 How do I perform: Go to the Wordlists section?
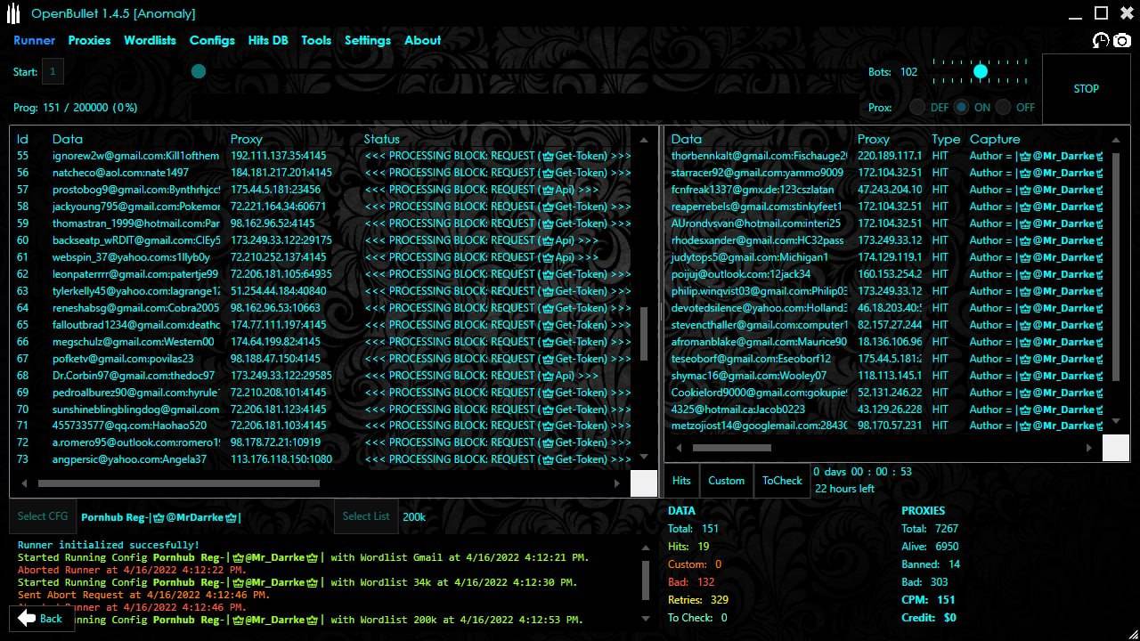[x=150, y=40]
